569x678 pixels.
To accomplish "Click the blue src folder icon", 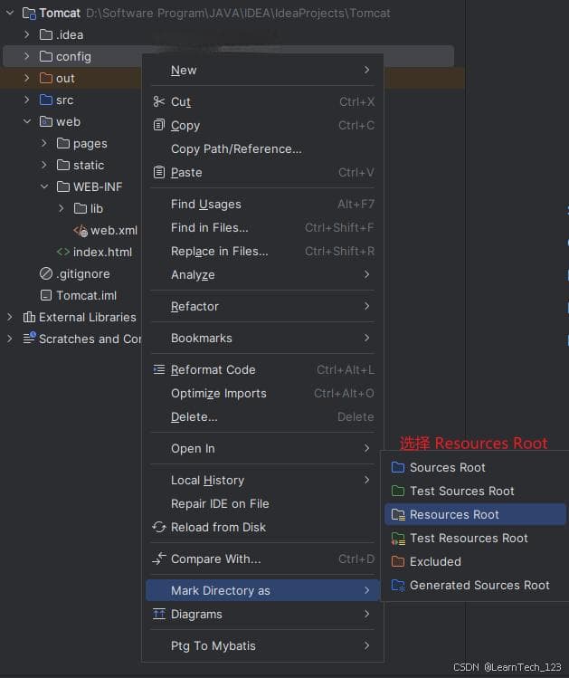I will pos(46,100).
